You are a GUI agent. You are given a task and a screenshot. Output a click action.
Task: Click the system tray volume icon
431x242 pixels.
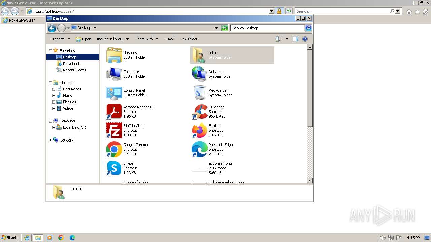point(383,238)
